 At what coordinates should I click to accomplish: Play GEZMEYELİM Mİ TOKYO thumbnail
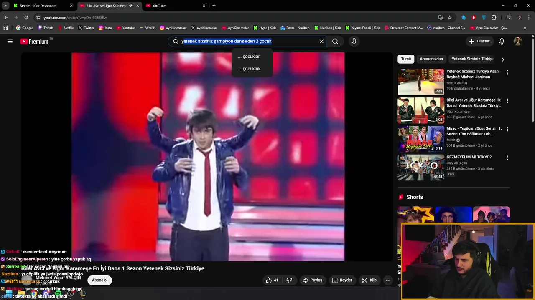tap(421, 167)
